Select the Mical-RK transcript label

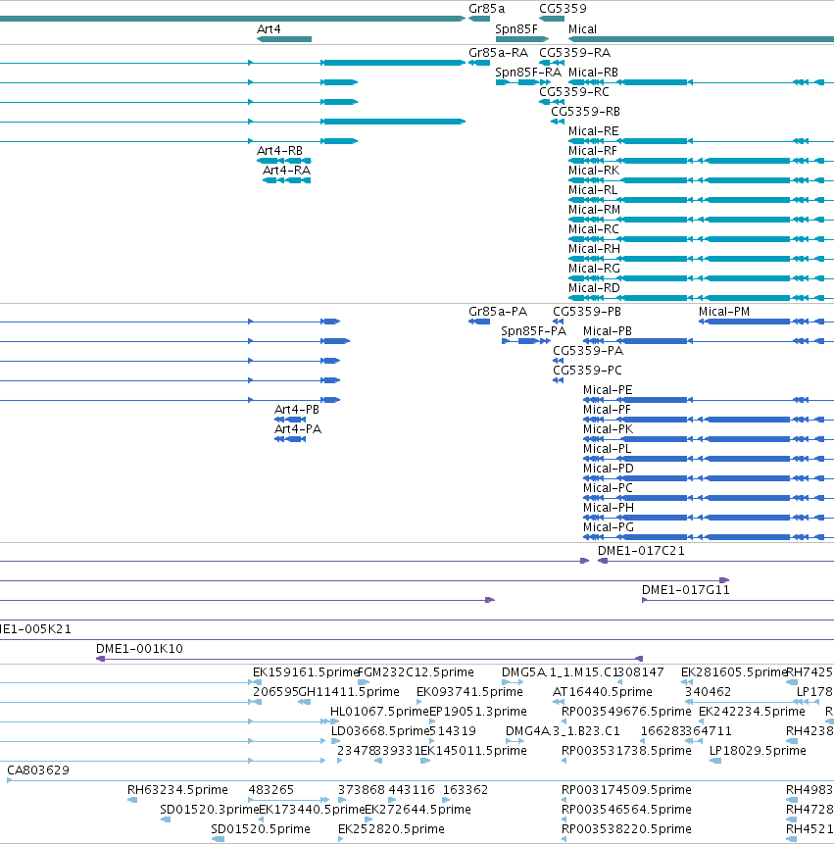(594, 171)
